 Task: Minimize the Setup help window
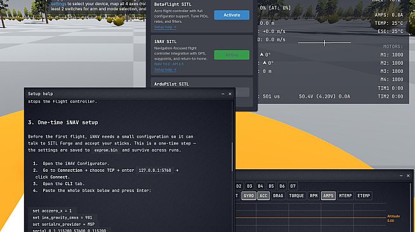tap(223, 94)
